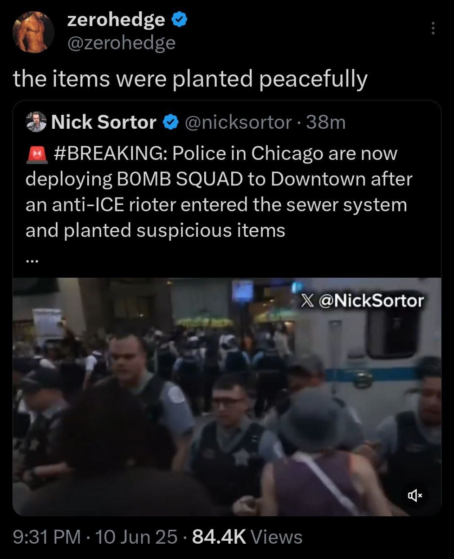Open the @nicksortor handle

(x=238, y=122)
